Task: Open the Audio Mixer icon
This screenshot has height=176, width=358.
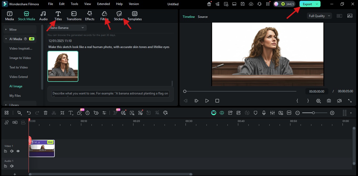Action: (272, 113)
